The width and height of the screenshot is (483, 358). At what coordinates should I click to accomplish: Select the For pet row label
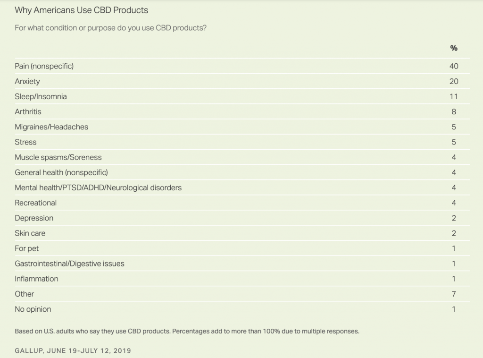click(27, 248)
